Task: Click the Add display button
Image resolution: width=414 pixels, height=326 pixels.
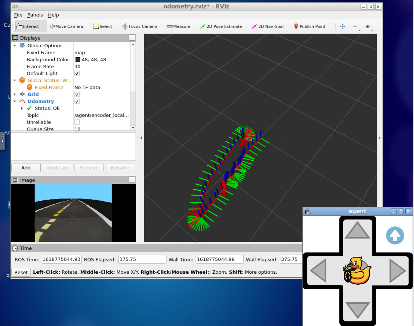Action: point(26,167)
